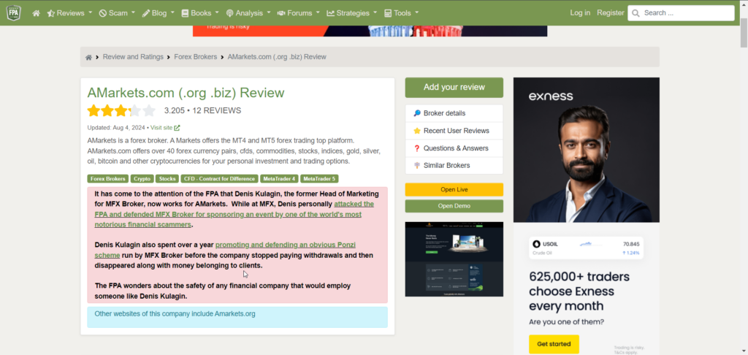Image resolution: width=748 pixels, height=355 pixels.
Task: Expand the Strategies dropdown menu
Action: tap(352, 13)
